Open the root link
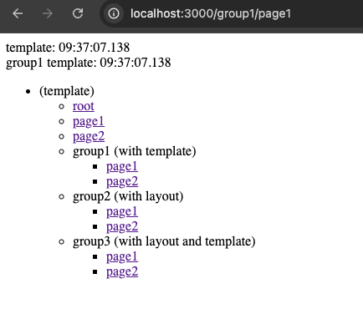 tap(84, 106)
